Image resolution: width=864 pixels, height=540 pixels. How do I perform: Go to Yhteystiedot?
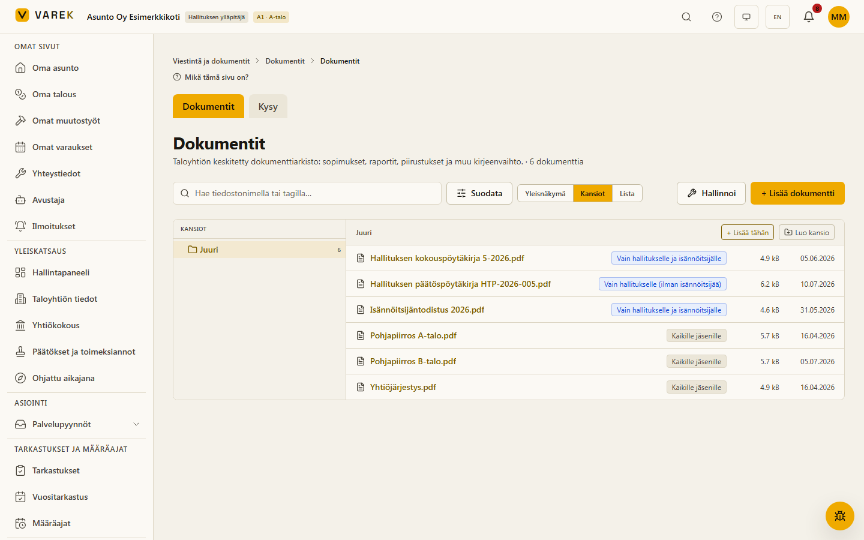(77, 173)
